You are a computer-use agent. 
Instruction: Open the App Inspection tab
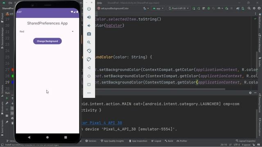pos(138,141)
